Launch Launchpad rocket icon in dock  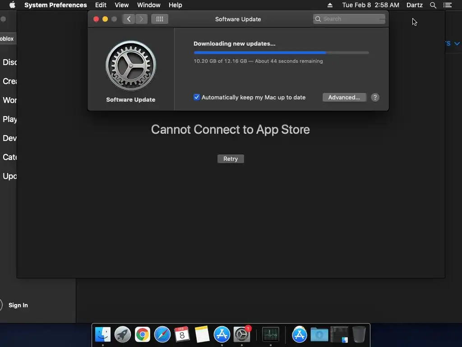pos(123,334)
